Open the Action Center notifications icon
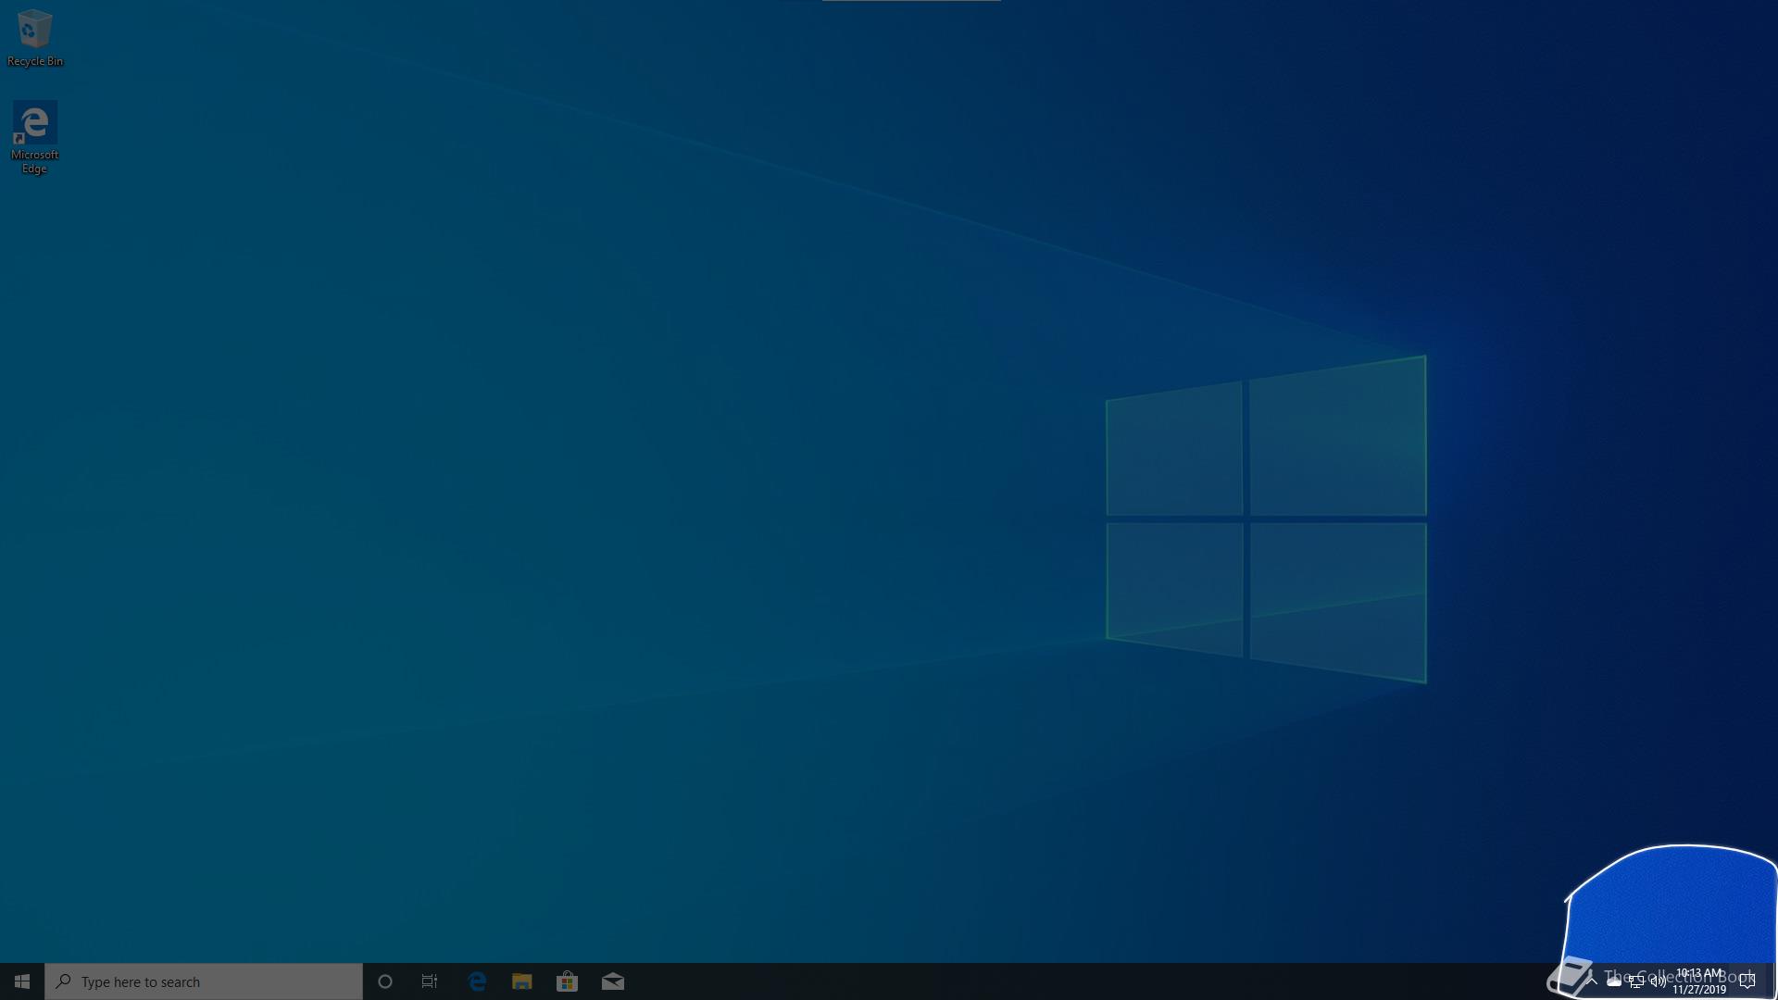1778x1000 pixels. coord(1747,981)
